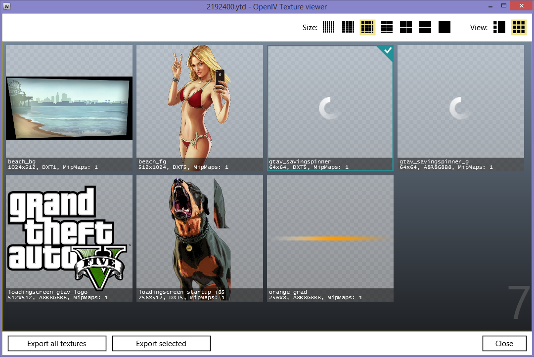Image resolution: width=534 pixels, height=357 pixels.
Task: Click the beach_bg name label
Action: click(x=22, y=161)
